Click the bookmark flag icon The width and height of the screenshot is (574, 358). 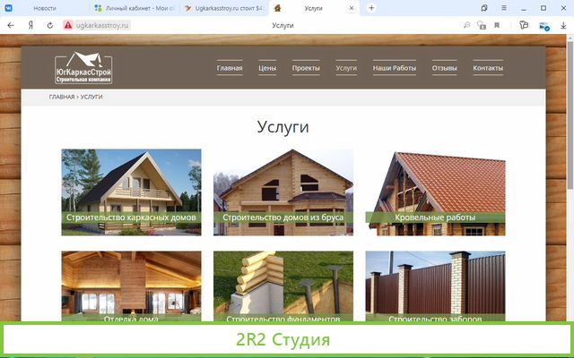[x=496, y=26]
